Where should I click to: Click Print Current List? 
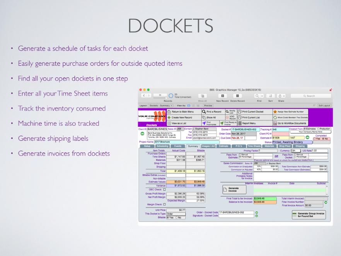click(x=255, y=118)
